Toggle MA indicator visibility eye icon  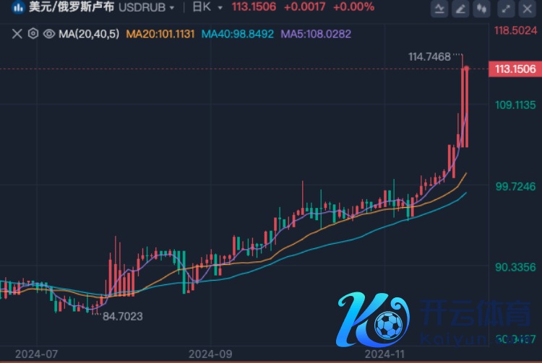tap(48, 33)
